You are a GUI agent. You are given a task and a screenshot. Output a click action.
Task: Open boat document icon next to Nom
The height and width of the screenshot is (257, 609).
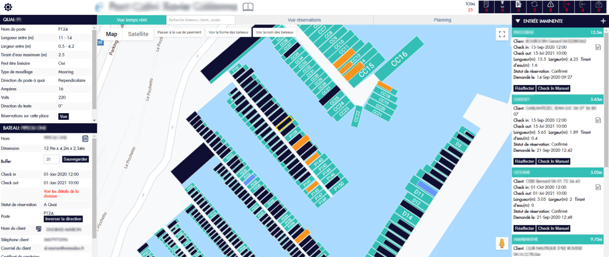pos(85,139)
